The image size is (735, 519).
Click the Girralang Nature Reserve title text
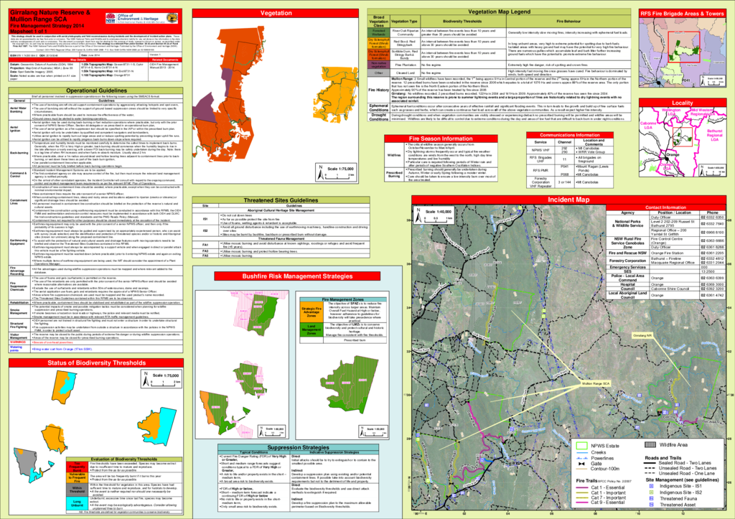(x=50, y=13)
